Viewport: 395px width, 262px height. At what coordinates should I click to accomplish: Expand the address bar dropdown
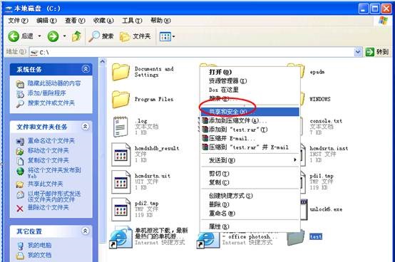358,52
